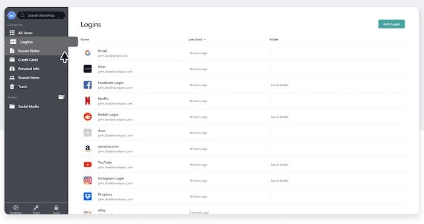
Task: Click 2 months ago in eBay row
Action: click(x=199, y=213)
